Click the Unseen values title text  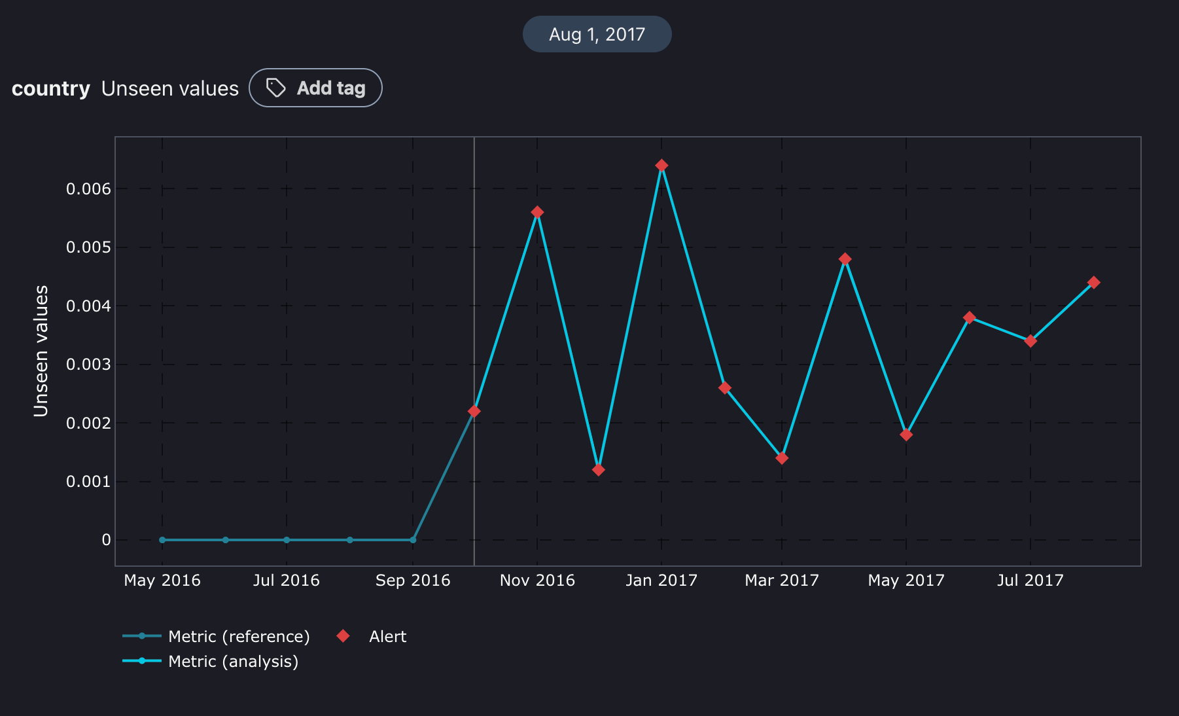(x=170, y=88)
